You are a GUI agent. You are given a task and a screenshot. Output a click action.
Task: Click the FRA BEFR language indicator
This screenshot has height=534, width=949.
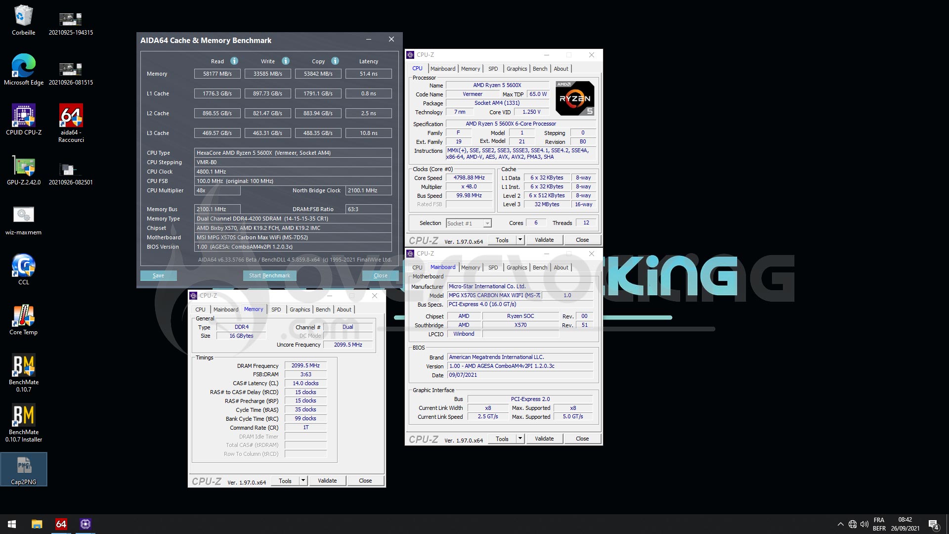point(879,524)
